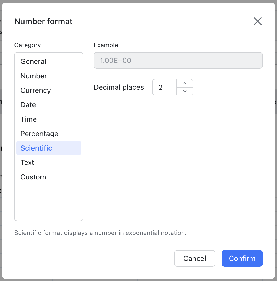The image size is (277, 281).
Task: Click the Example label
Action: [x=106, y=45]
